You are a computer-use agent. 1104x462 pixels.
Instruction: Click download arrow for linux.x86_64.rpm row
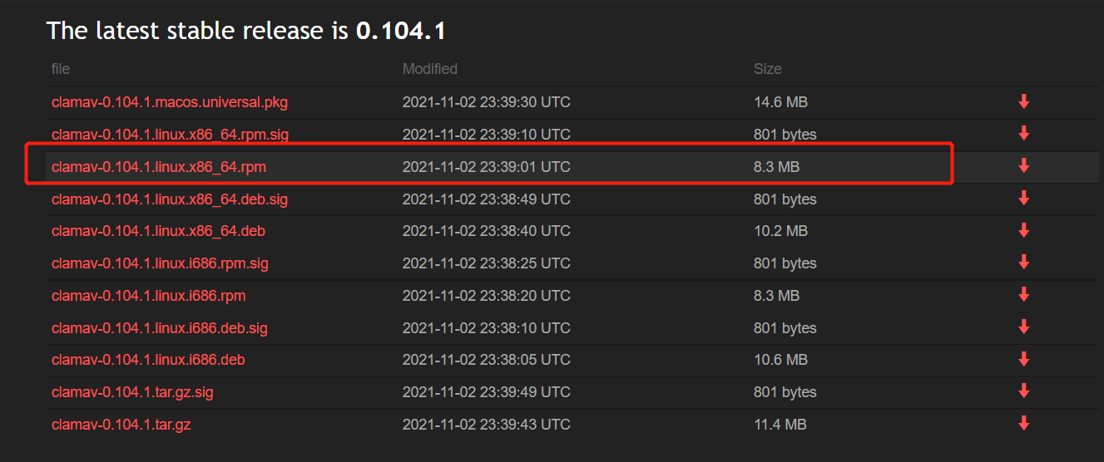pyautogui.click(x=1023, y=165)
